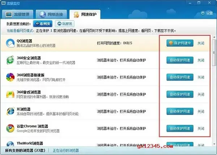Show 正在运行的浏览器 list
Viewport: 217px width, 155px height.
pos(66,150)
